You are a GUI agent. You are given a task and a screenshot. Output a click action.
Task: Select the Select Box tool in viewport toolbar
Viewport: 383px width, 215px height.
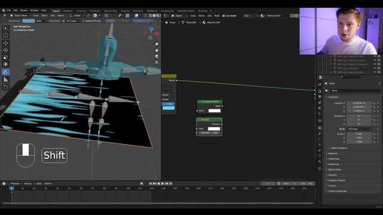5,28
